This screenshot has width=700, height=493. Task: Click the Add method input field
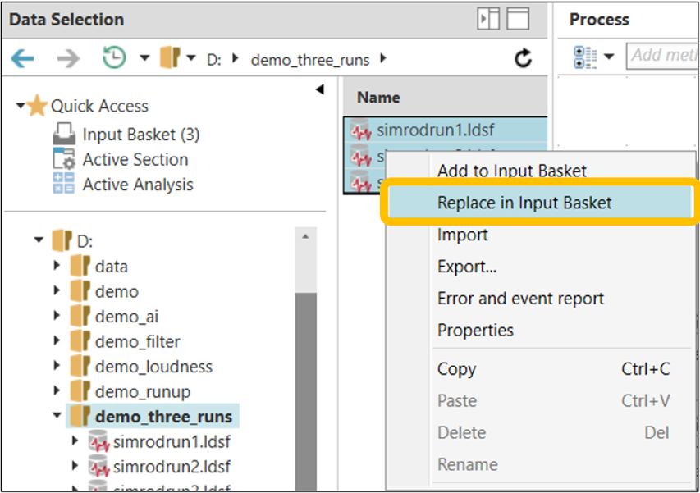pyautogui.click(x=664, y=56)
